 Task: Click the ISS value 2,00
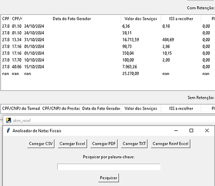click(x=166, y=60)
